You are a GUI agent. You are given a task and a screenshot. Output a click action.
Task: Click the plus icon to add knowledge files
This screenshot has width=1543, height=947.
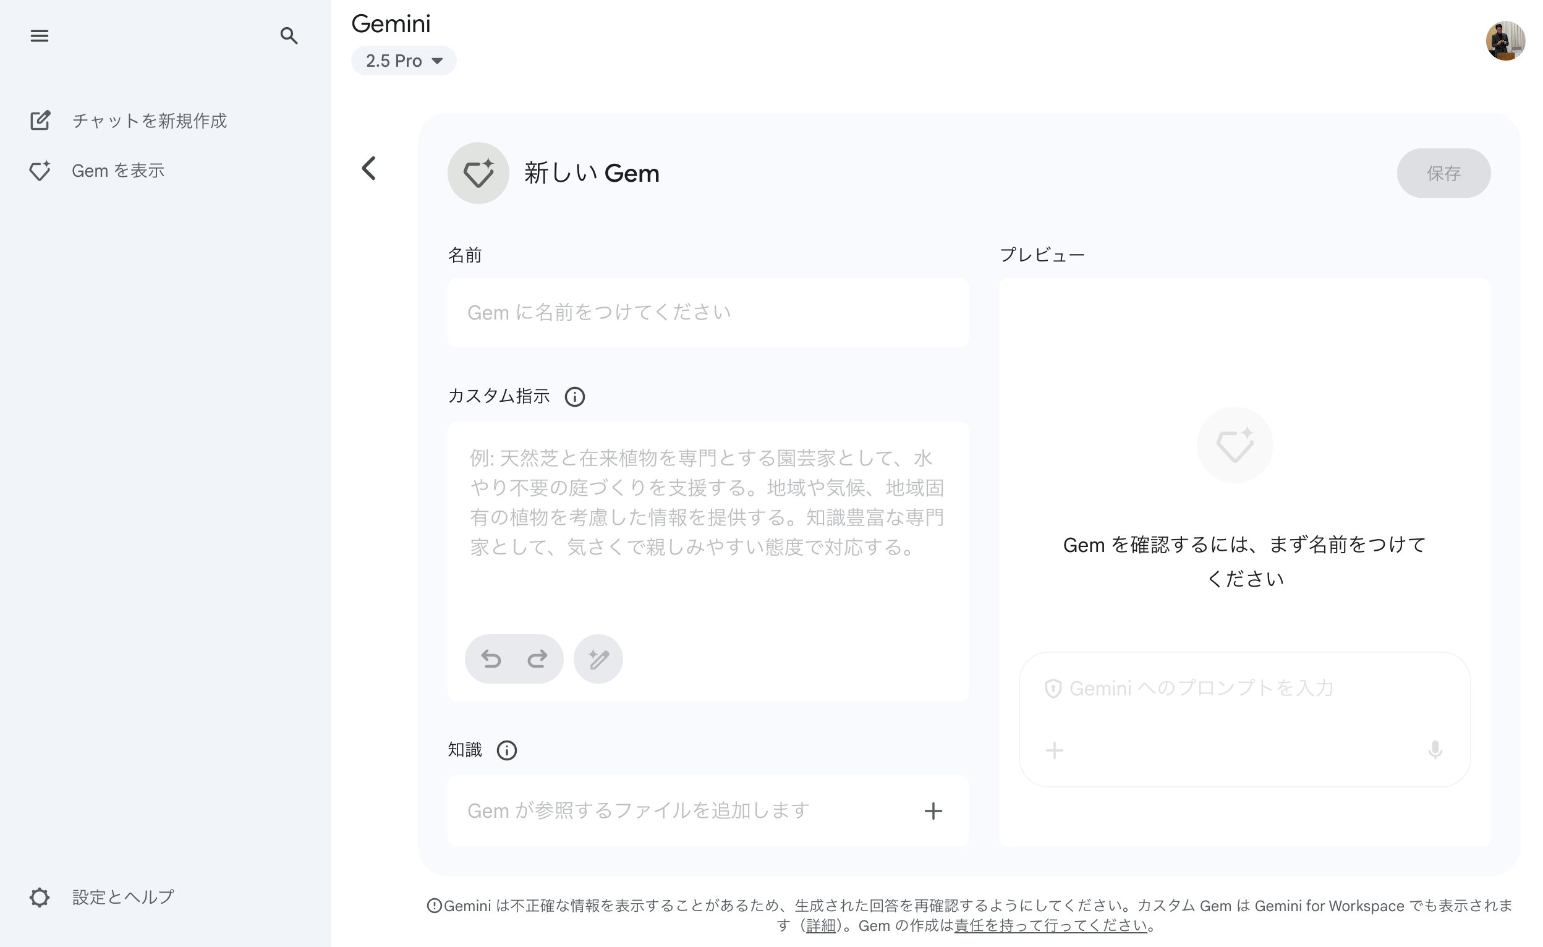933,811
